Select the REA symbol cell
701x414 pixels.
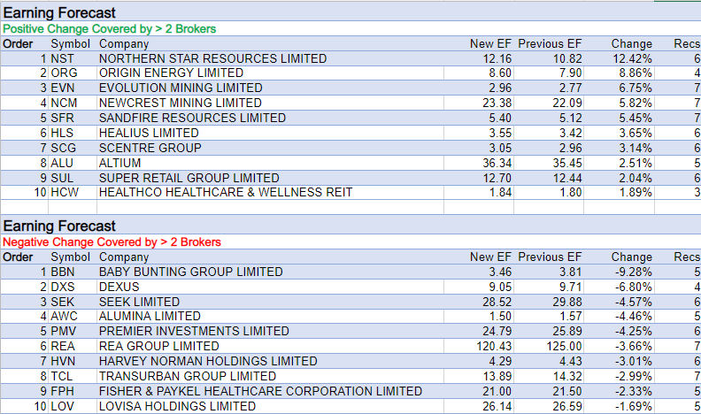pos(62,347)
